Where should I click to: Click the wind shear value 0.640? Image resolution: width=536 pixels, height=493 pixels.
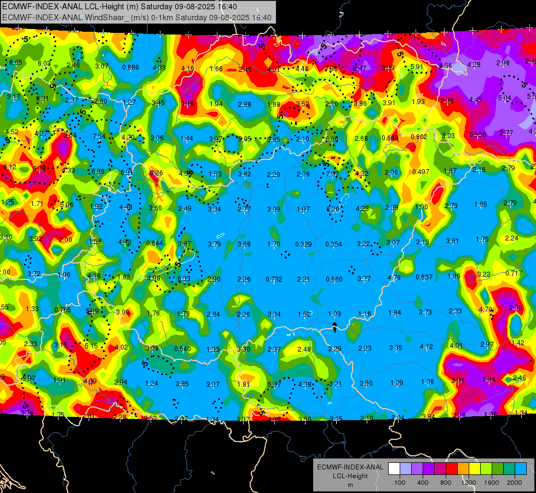[182, 349]
